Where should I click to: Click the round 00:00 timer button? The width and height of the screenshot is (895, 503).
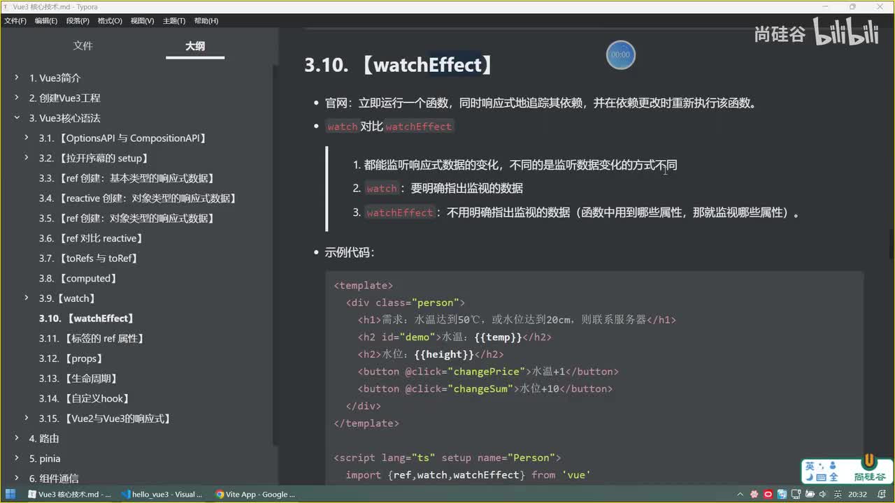(620, 54)
